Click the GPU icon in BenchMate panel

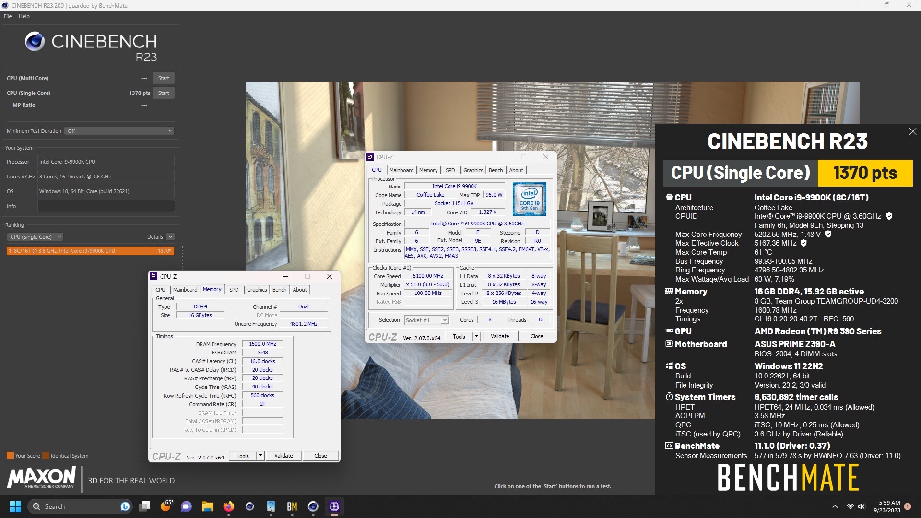click(x=669, y=331)
